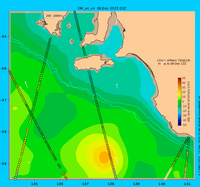Click latitude axis label -38
This screenshot has height=187, width=200.
point(3,132)
